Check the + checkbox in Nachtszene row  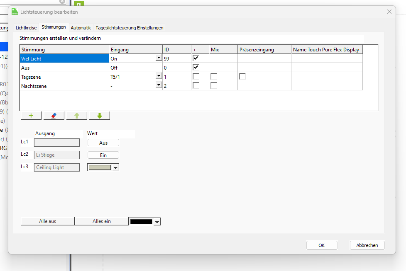(196, 86)
